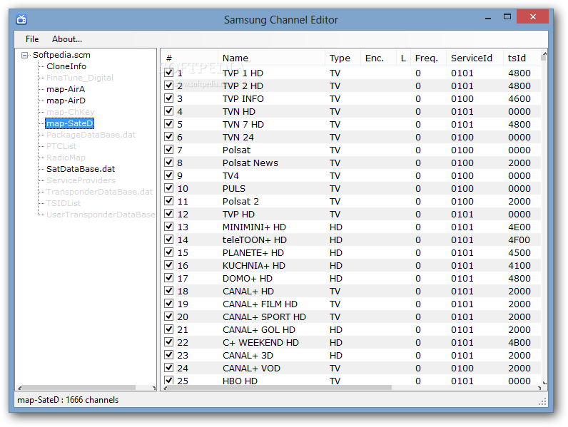Image resolution: width=568 pixels, height=427 pixels.
Task: Select the teleTOON+ HD channel name
Action: [x=255, y=240]
